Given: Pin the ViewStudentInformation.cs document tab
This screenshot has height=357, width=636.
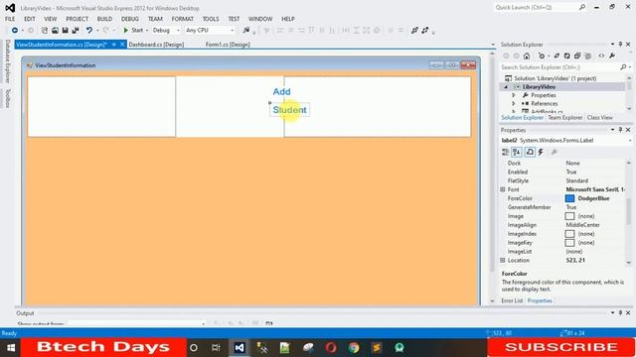Looking at the screenshot, I should point(114,45).
